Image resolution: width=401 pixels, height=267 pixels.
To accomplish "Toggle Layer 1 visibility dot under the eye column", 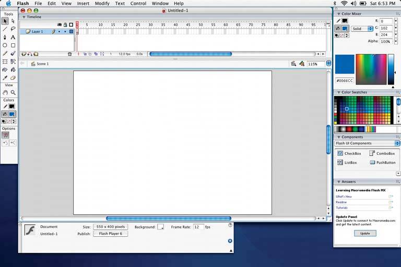I will [x=59, y=32].
